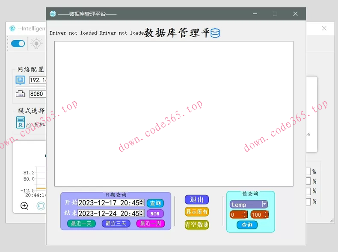338x252 pixels.
Task: Select the 最近一周 quick range button
Action: (151, 223)
